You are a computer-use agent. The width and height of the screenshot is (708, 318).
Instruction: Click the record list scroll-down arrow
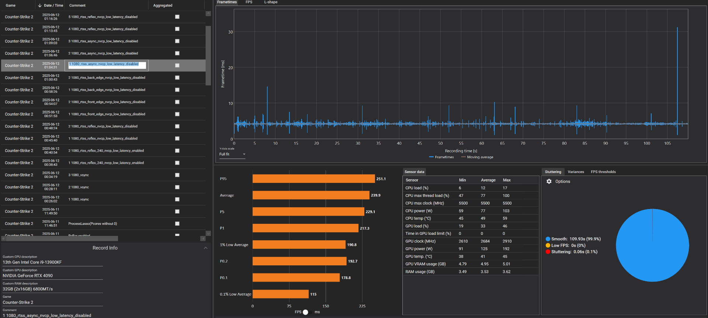(x=208, y=233)
